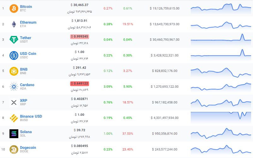Click Tether volume $ 30,460,793,967.00
The height and width of the screenshot is (158, 253).
165,40
